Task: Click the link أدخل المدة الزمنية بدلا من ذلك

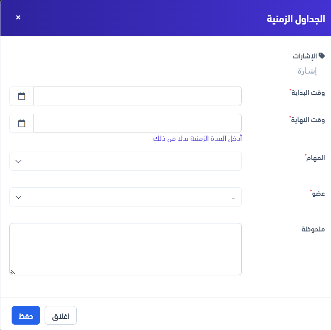Action: coord(197,139)
